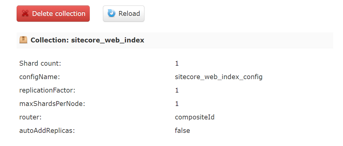Click the Shard count value 1
The image size is (343, 146).
(177, 64)
